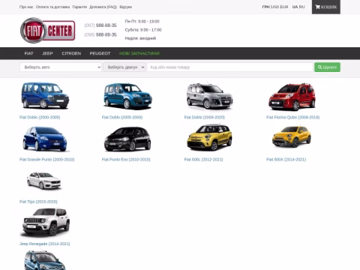Open yellow Fiat 500L car image
The image size is (360, 270).
pyautogui.click(x=209, y=137)
